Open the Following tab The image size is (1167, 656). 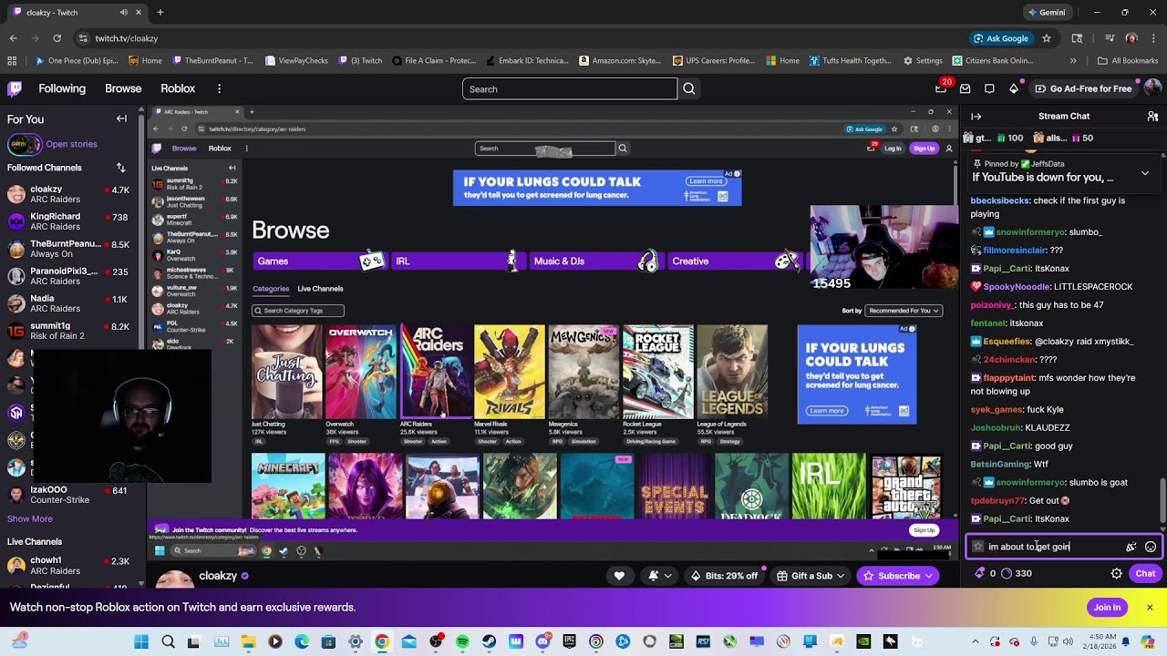tap(62, 88)
